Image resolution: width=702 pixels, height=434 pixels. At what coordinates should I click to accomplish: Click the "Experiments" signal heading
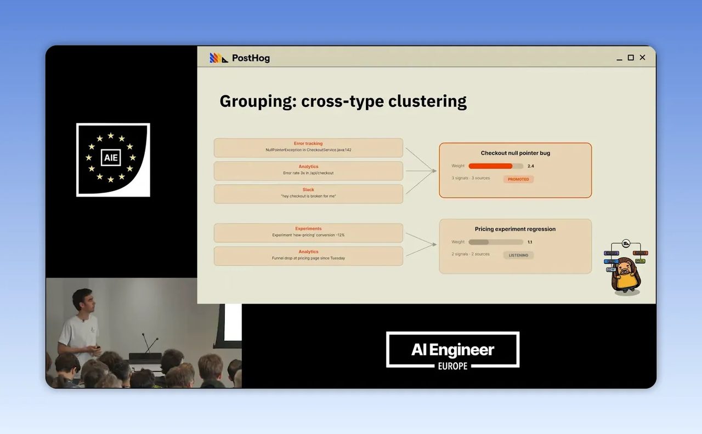(308, 229)
